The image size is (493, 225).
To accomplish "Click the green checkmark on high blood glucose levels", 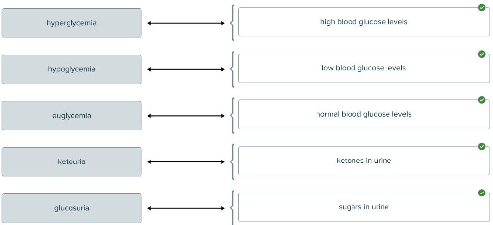I will click(x=482, y=8).
